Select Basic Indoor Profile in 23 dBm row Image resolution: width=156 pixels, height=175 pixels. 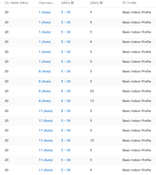click(137, 91)
